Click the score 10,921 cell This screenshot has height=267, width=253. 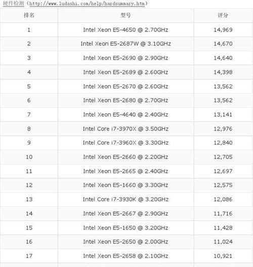[x=223, y=256]
